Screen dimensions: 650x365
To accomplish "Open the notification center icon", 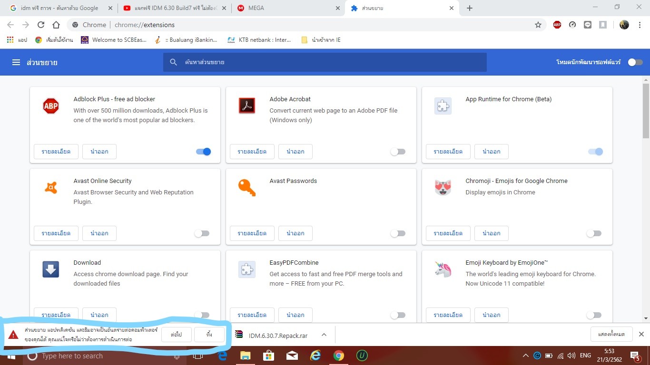I will coord(635,355).
